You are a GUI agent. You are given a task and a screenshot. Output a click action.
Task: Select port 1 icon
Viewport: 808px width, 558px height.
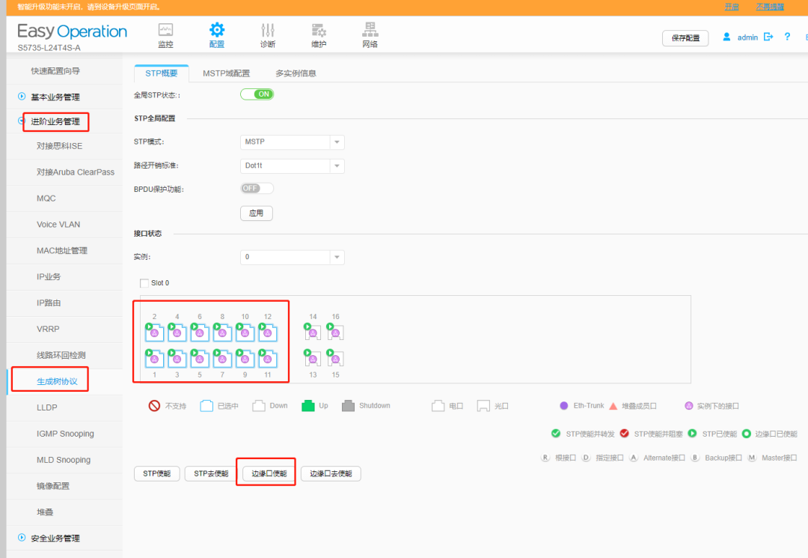(154, 359)
